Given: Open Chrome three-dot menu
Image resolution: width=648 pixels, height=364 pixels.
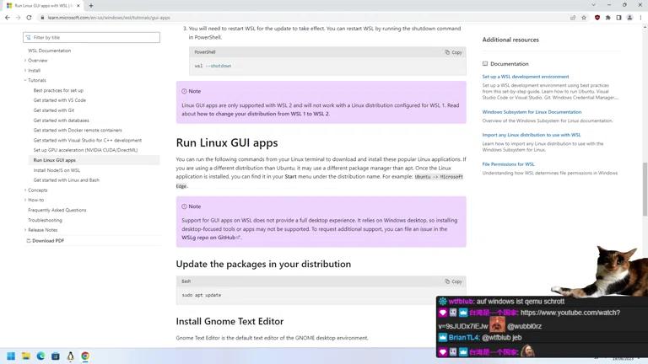Looking at the screenshot, I should (640, 18).
